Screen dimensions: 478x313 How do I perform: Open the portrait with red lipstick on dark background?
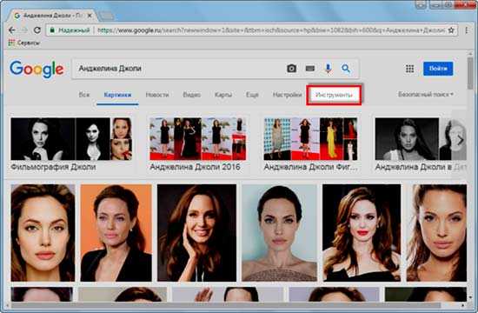click(362, 233)
